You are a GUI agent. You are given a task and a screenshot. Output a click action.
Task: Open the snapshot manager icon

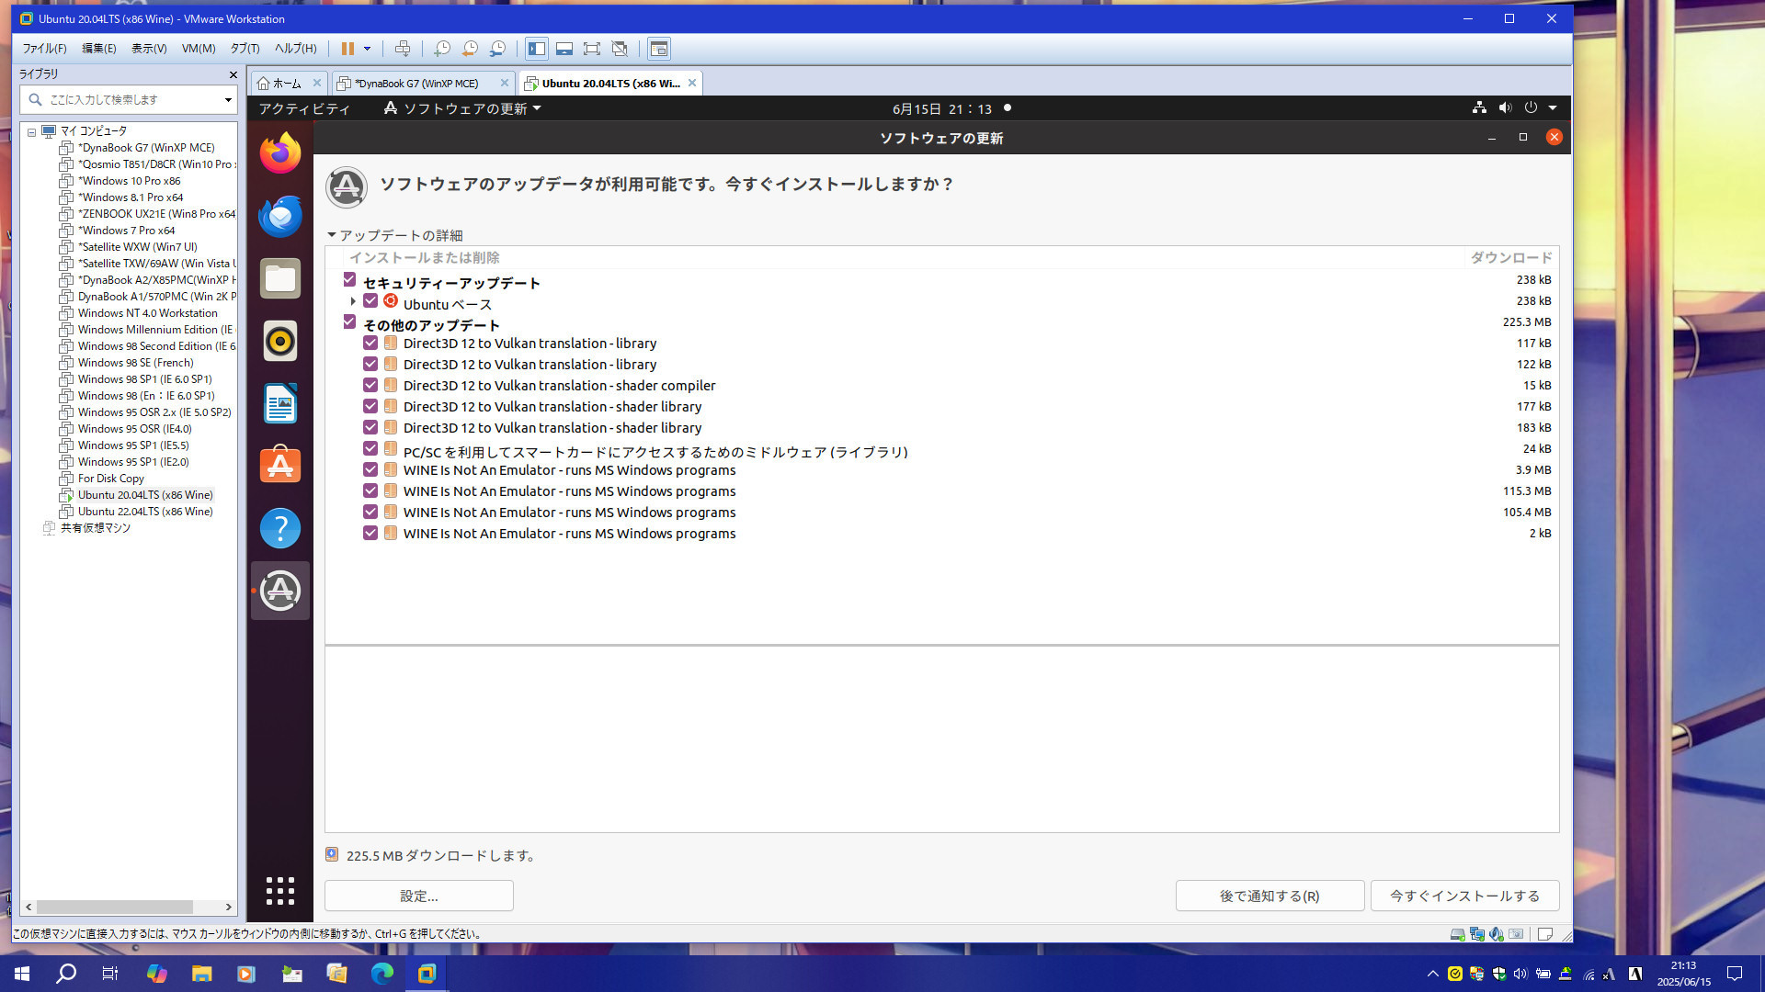[x=497, y=49]
